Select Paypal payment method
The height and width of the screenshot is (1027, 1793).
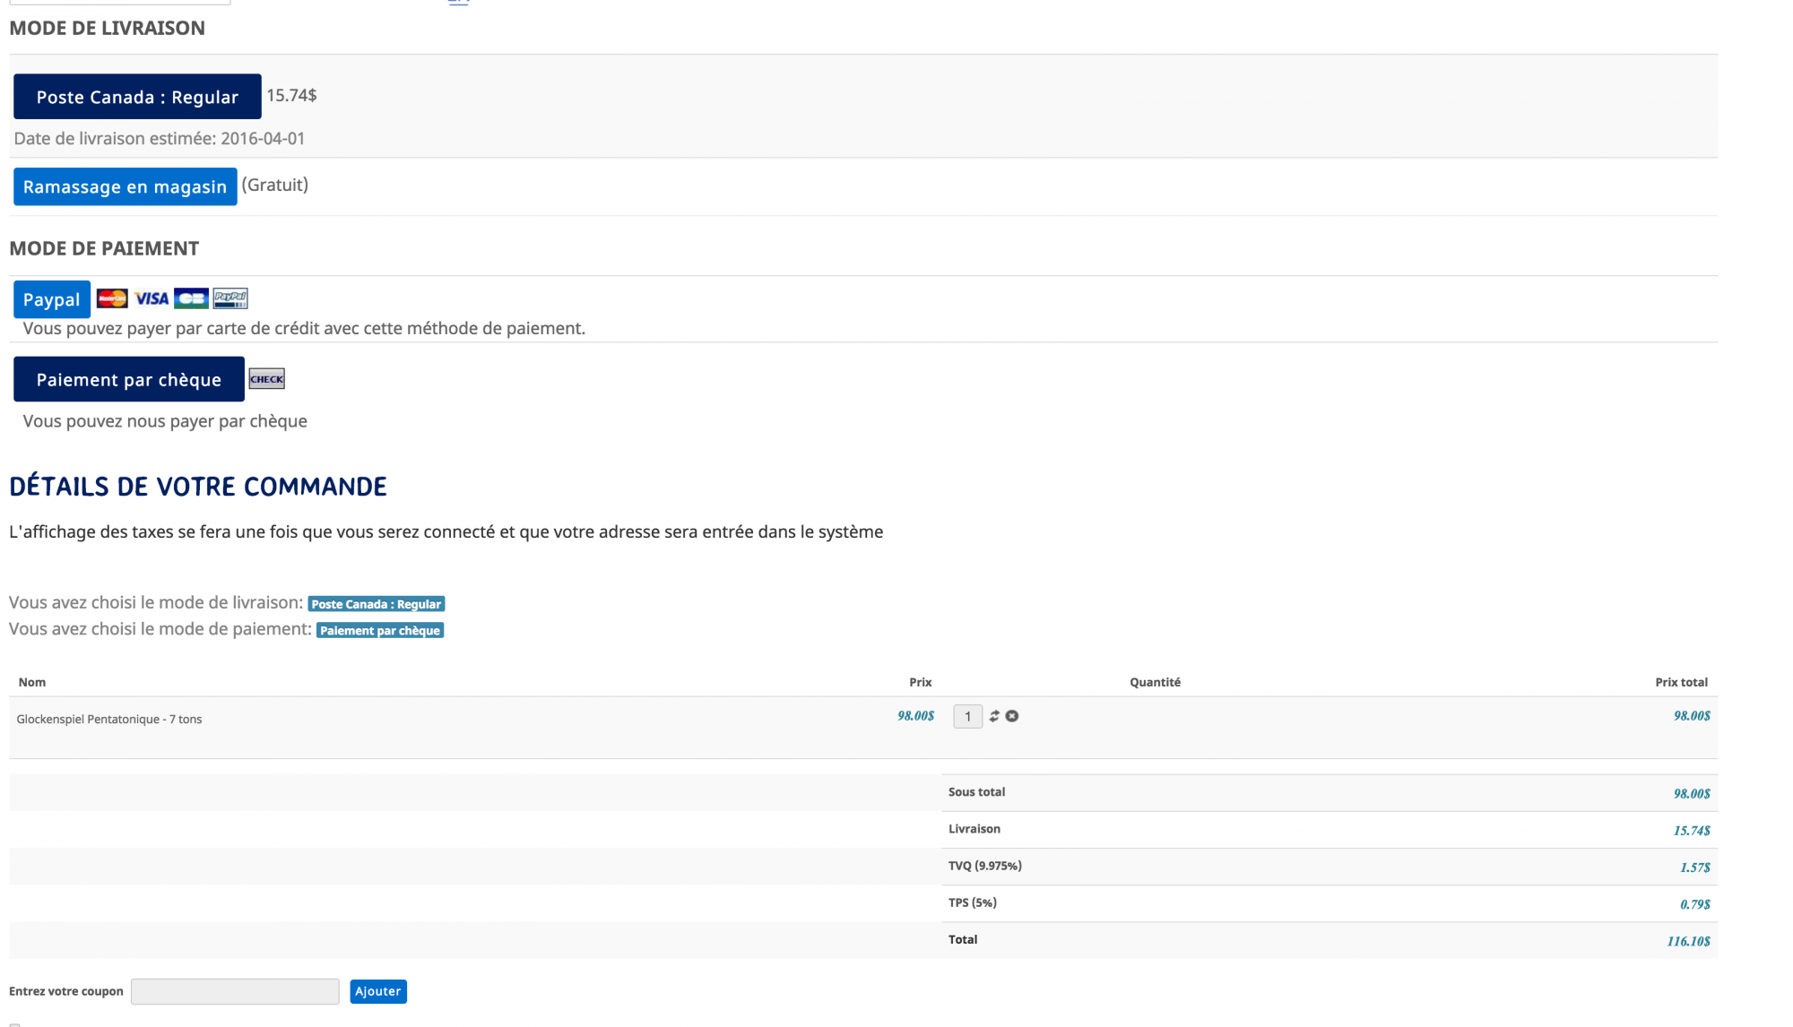[x=52, y=299]
